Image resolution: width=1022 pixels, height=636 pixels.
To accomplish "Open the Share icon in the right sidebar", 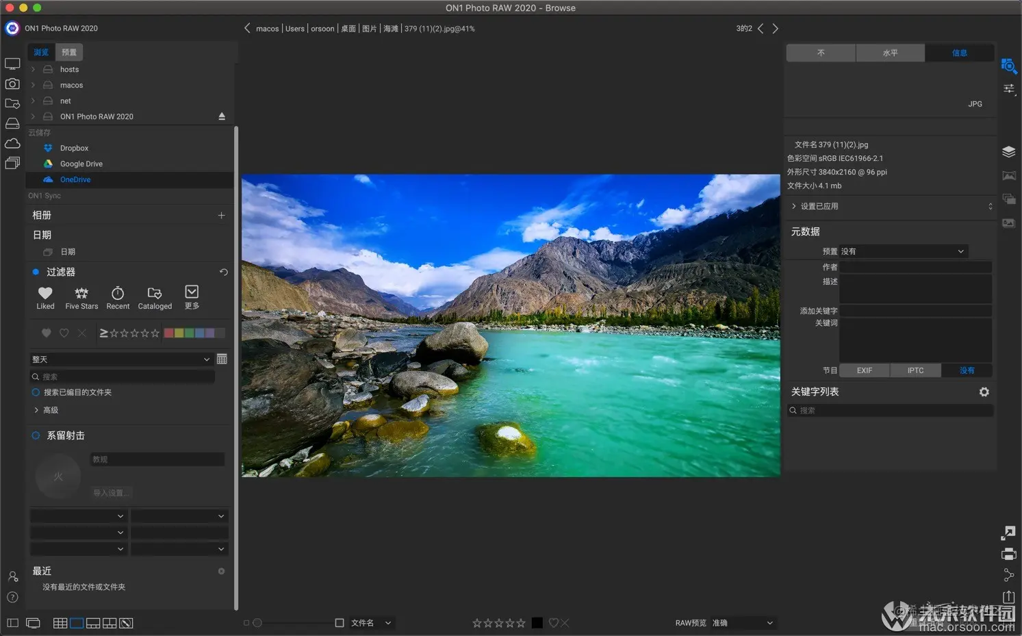I will tap(1009, 575).
